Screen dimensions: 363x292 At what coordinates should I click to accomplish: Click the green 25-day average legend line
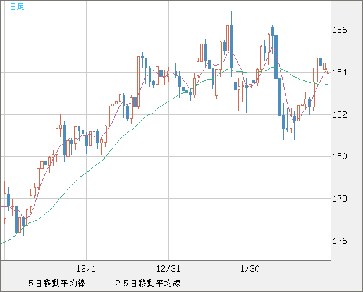coord(103,283)
